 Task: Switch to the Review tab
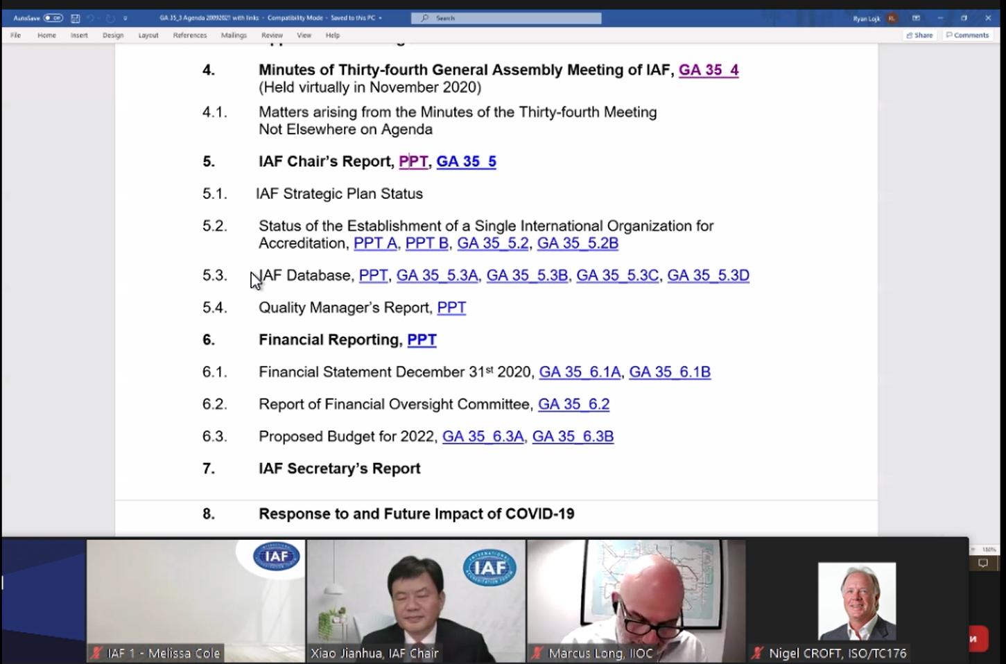pyautogui.click(x=272, y=35)
